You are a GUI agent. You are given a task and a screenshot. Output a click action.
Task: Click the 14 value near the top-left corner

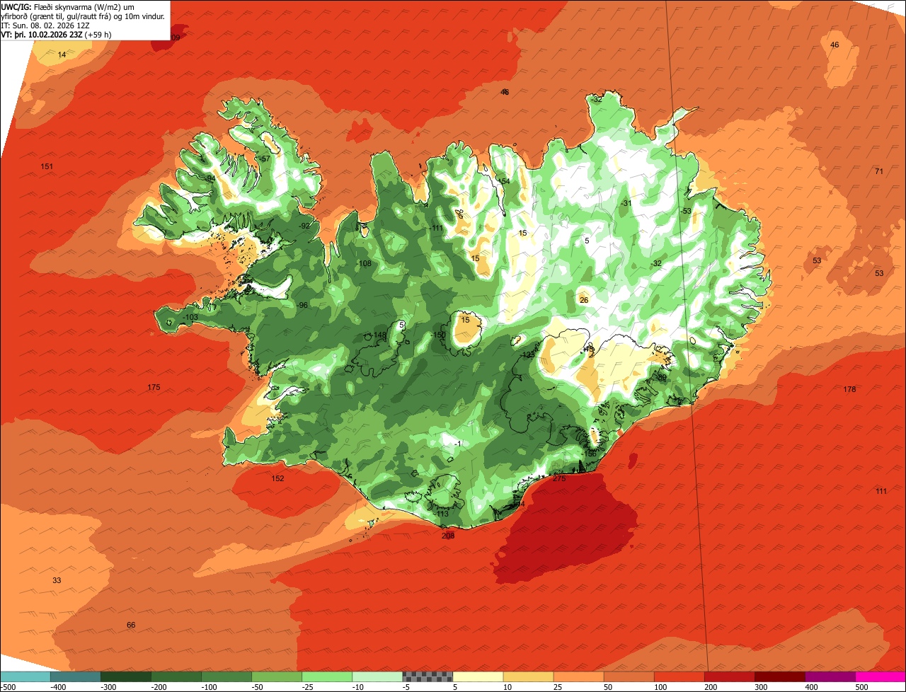click(62, 54)
